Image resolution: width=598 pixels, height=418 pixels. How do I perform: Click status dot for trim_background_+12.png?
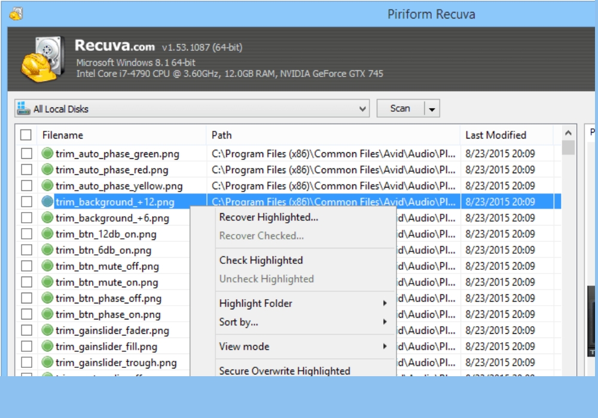point(47,201)
